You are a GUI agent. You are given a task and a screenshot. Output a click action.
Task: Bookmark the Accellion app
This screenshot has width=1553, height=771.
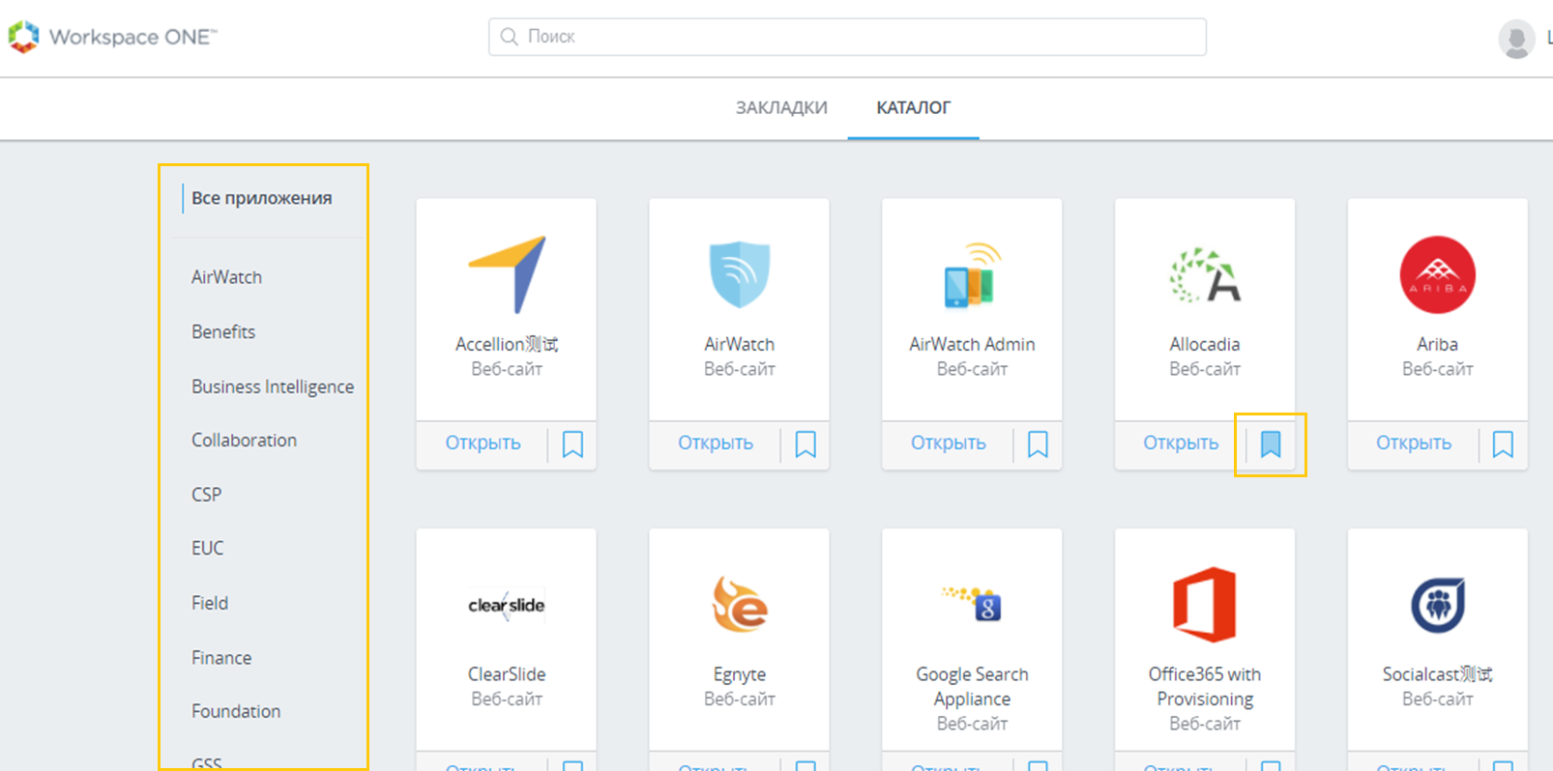click(x=572, y=444)
